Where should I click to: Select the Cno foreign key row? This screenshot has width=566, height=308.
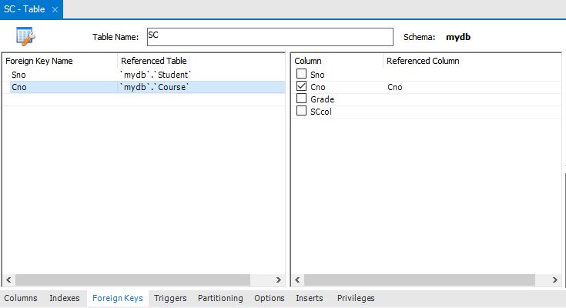62,87
